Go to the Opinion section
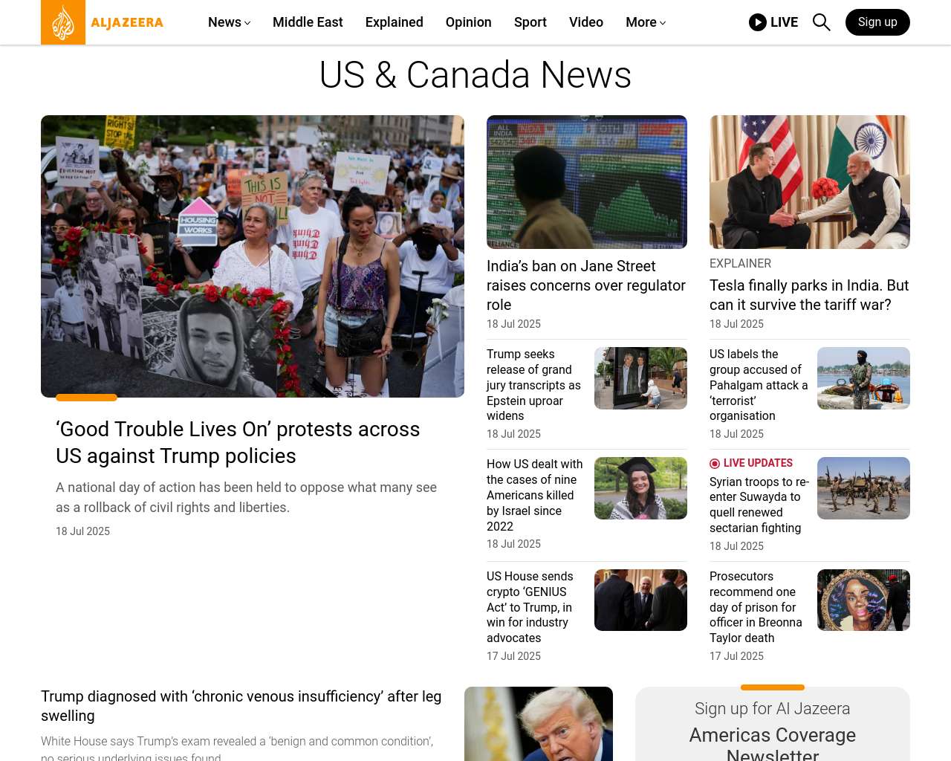 [469, 22]
